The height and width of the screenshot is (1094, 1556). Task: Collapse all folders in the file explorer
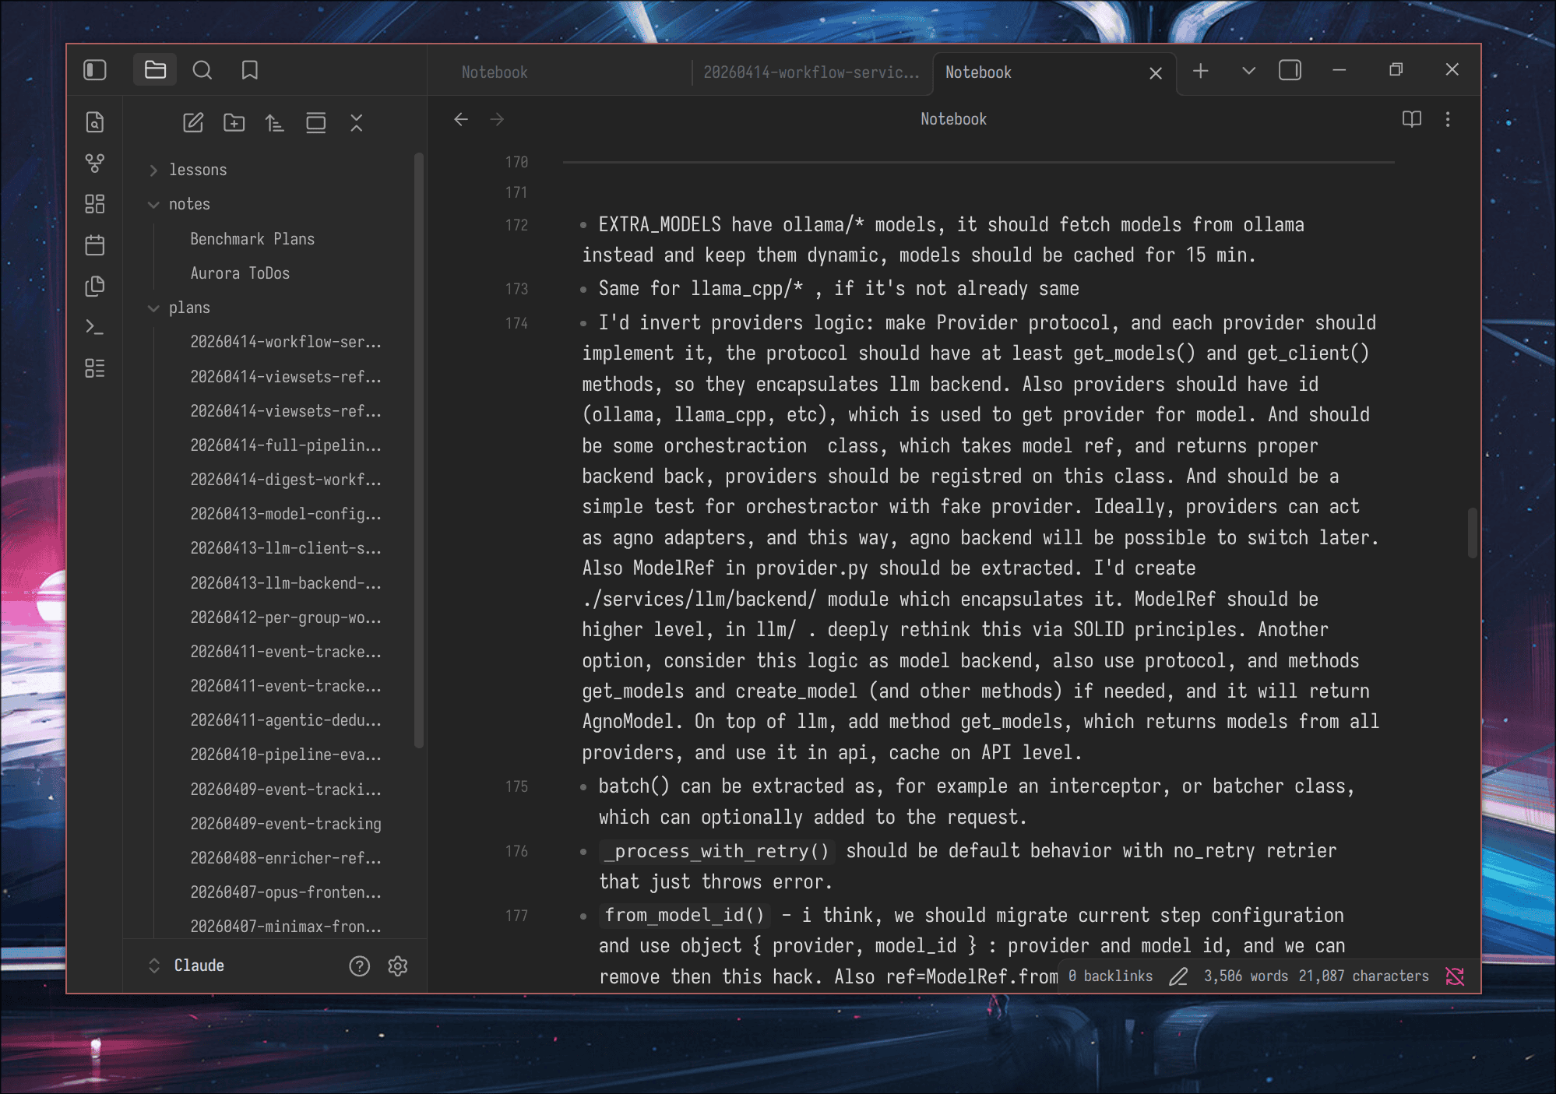(357, 123)
